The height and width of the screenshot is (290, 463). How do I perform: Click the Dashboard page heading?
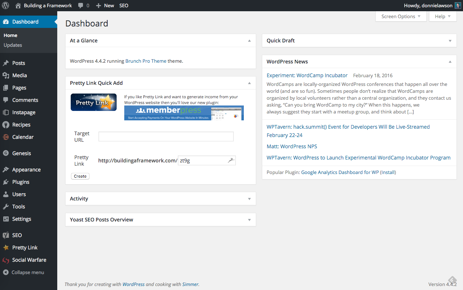pyautogui.click(x=87, y=24)
